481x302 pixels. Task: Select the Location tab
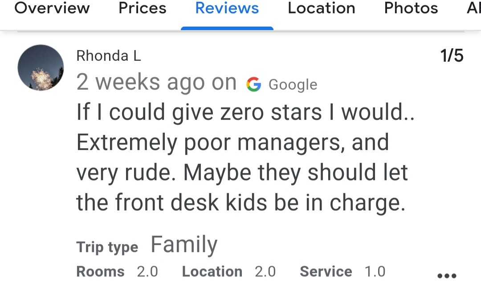point(322,8)
